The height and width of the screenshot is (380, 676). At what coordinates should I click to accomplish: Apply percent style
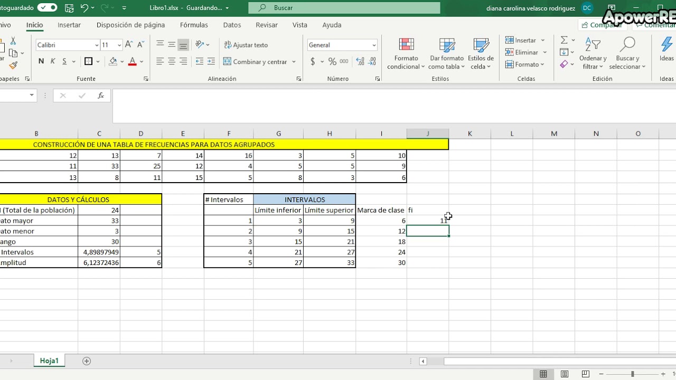coord(332,62)
